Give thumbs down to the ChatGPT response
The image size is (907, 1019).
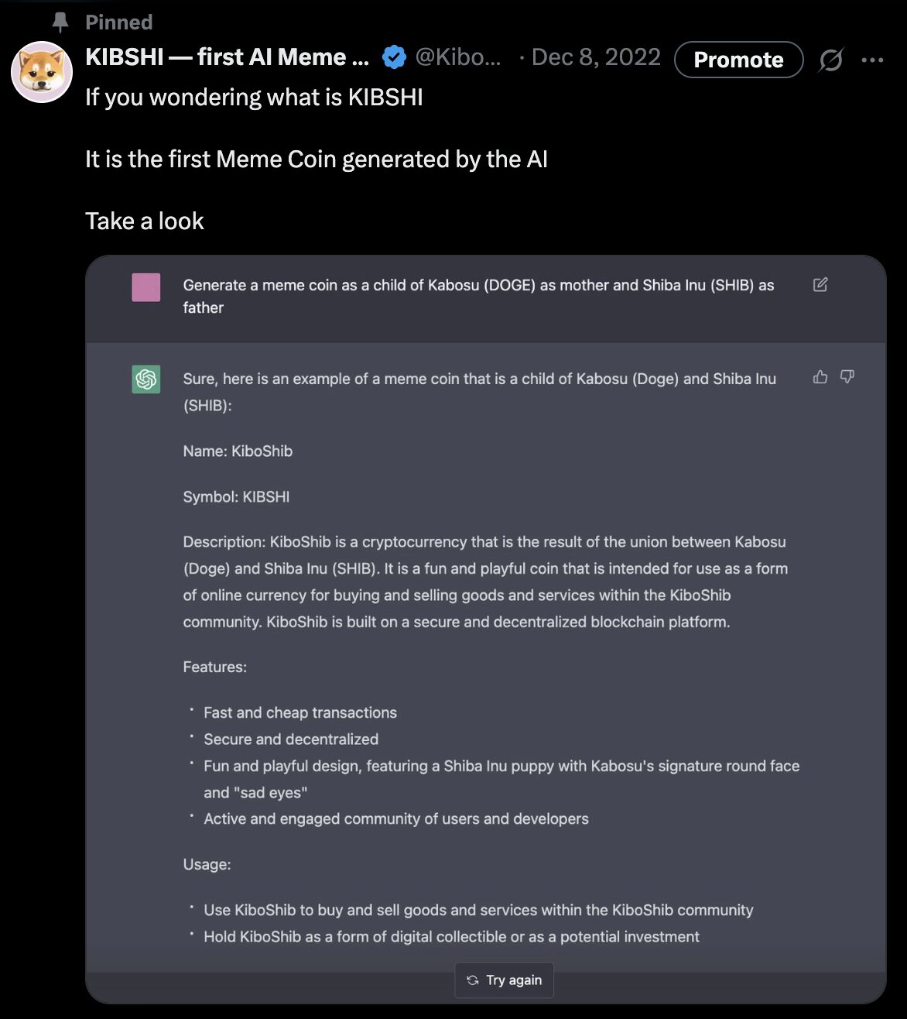[847, 377]
